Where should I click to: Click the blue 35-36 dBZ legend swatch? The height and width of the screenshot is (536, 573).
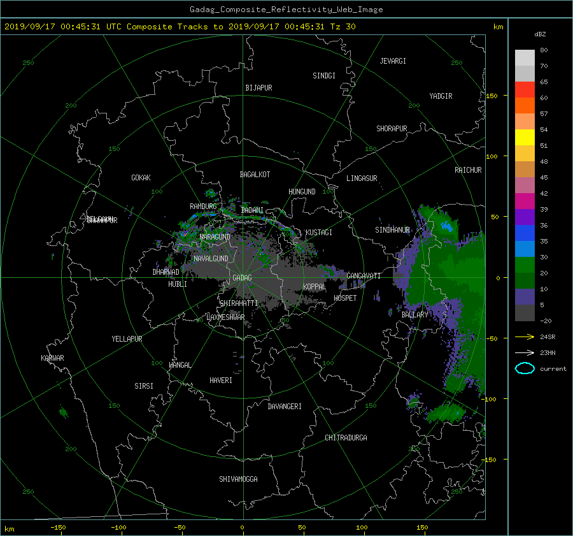[x=525, y=233]
